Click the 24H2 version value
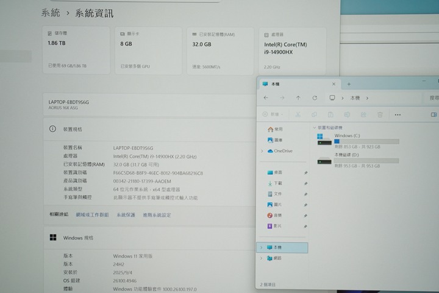Viewport: 439px width, 293px height. coord(119,264)
